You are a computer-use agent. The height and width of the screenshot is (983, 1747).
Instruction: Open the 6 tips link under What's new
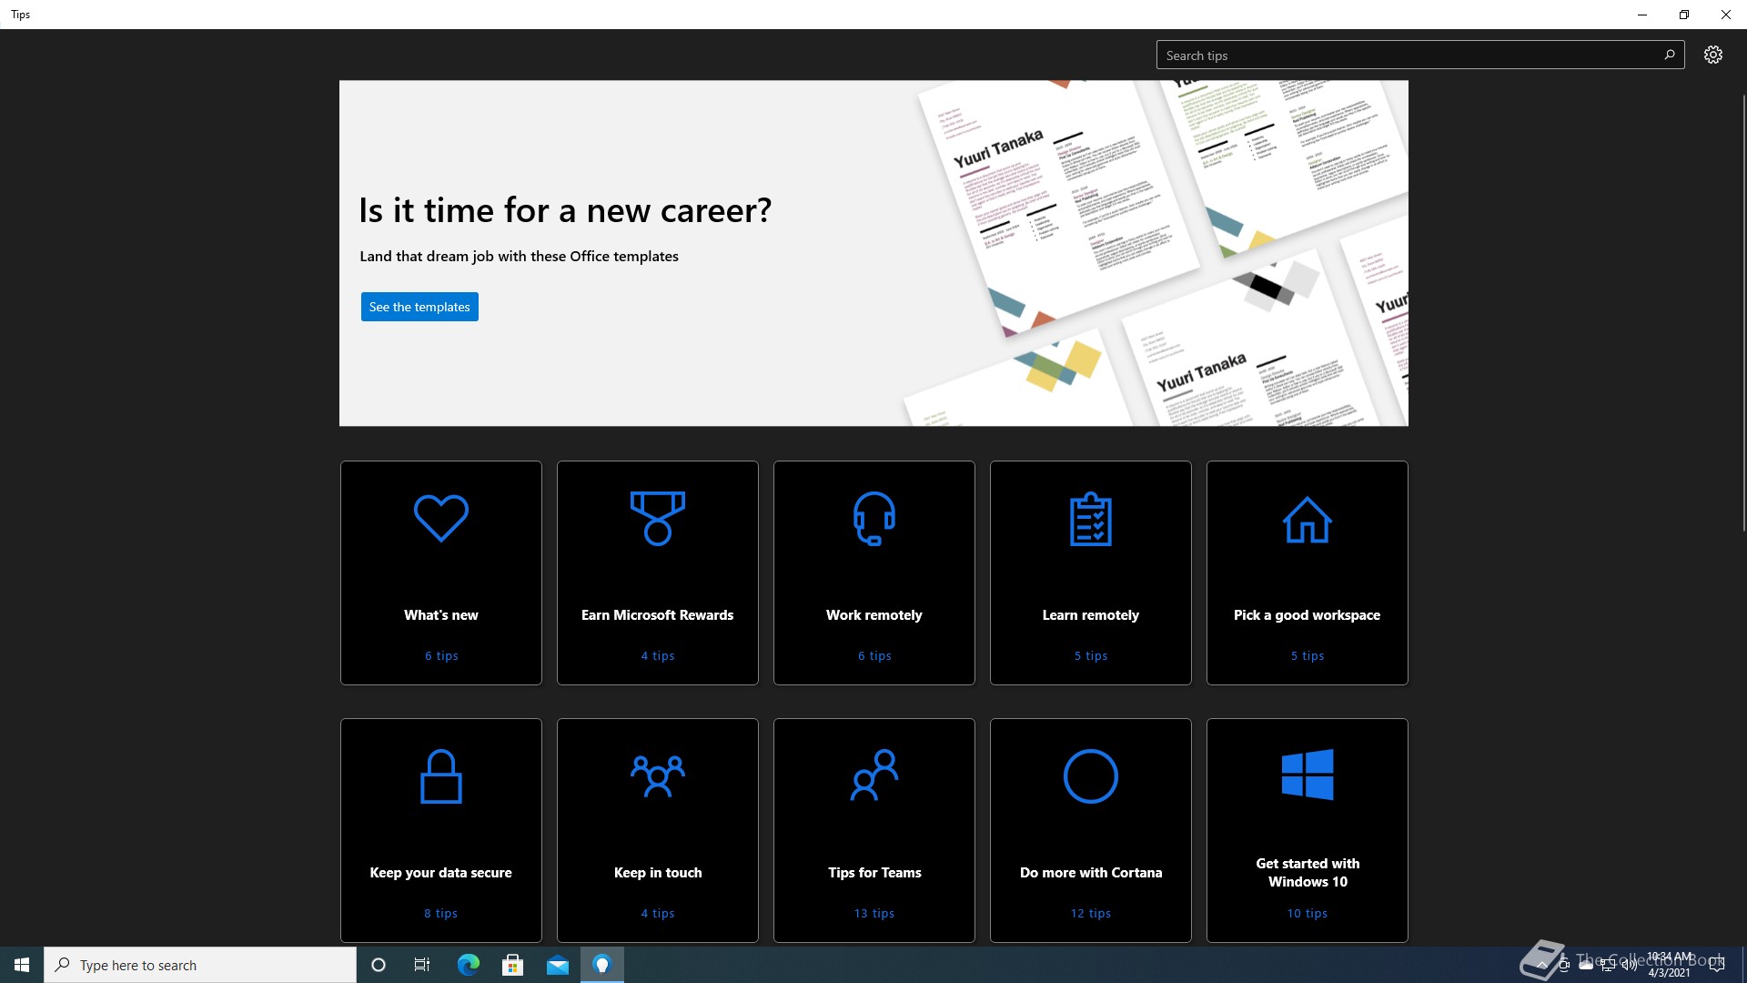[441, 655]
